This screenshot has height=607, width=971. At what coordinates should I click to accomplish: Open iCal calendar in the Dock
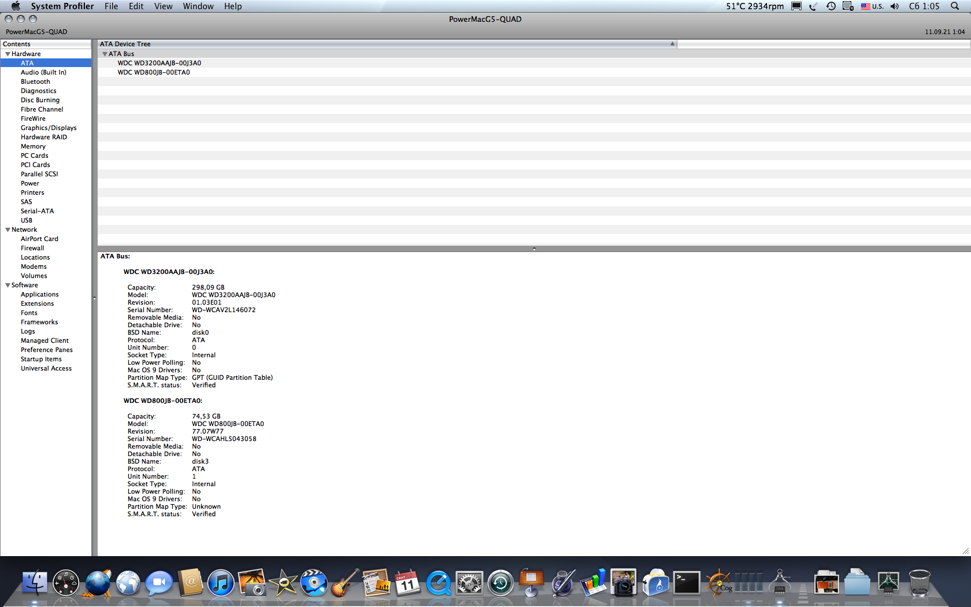pyautogui.click(x=407, y=583)
